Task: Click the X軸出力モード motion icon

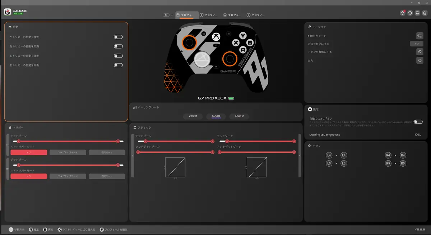Action: (x=420, y=36)
